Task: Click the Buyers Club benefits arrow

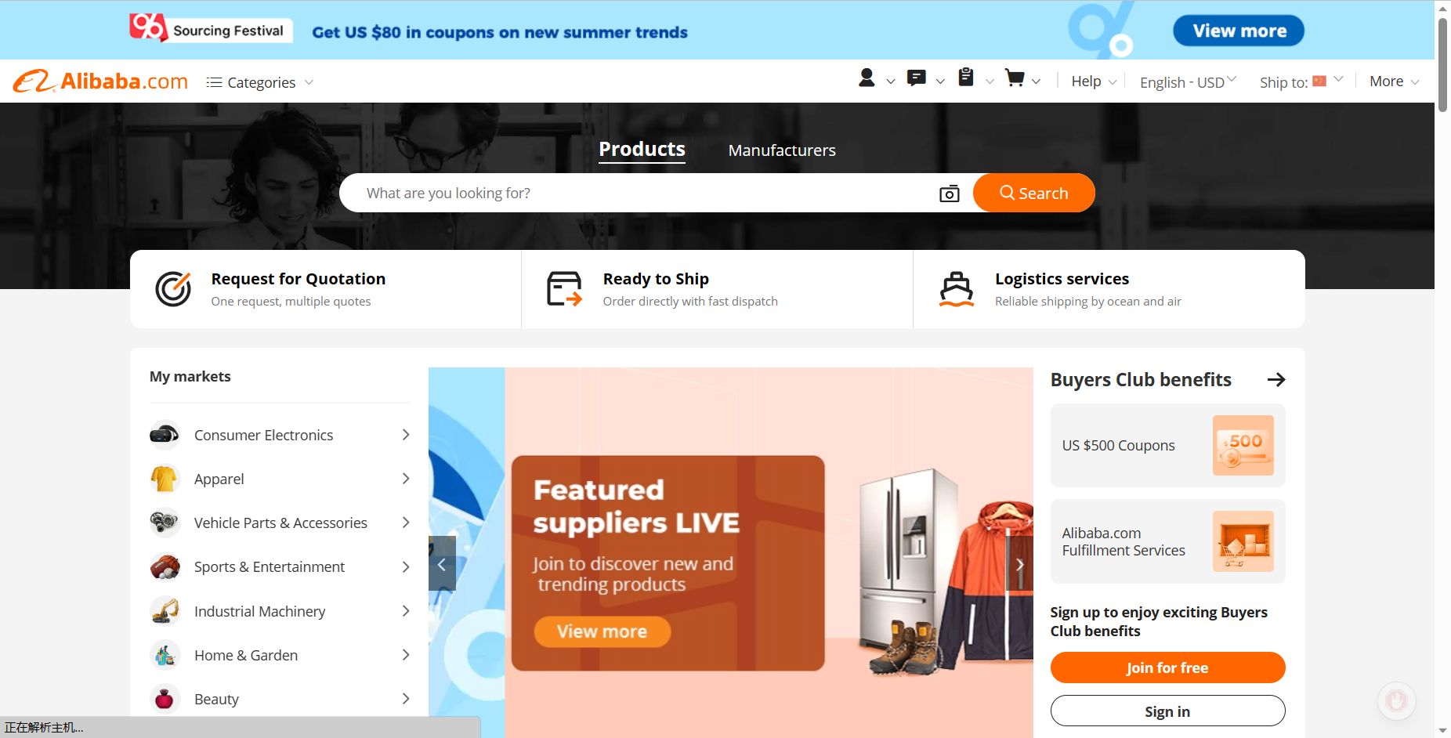Action: [1276, 380]
